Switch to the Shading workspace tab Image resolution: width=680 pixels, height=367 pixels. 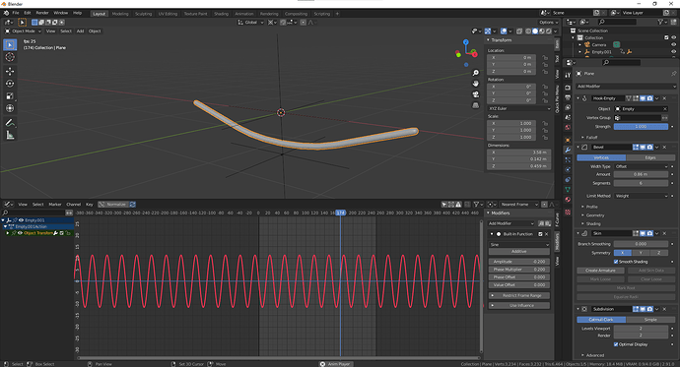tap(221, 14)
